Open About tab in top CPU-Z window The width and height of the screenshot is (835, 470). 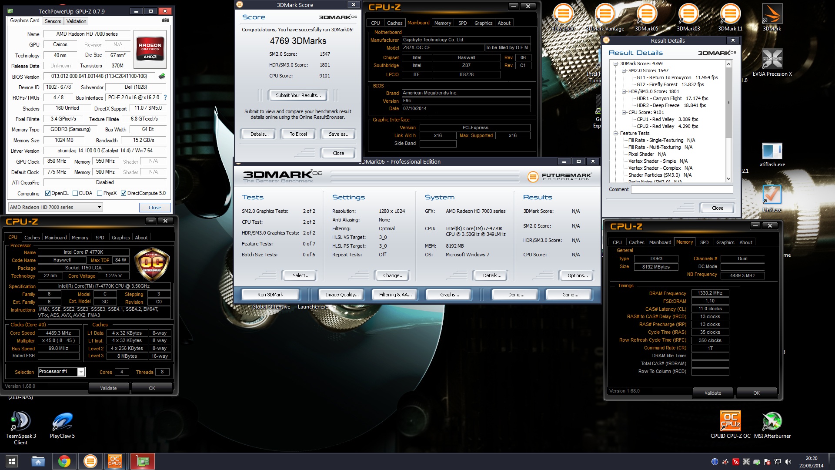(504, 23)
